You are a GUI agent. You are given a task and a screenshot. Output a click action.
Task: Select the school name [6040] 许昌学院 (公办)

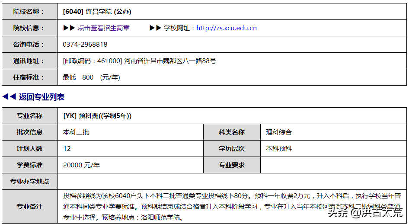pyautogui.click(x=97, y=12)
